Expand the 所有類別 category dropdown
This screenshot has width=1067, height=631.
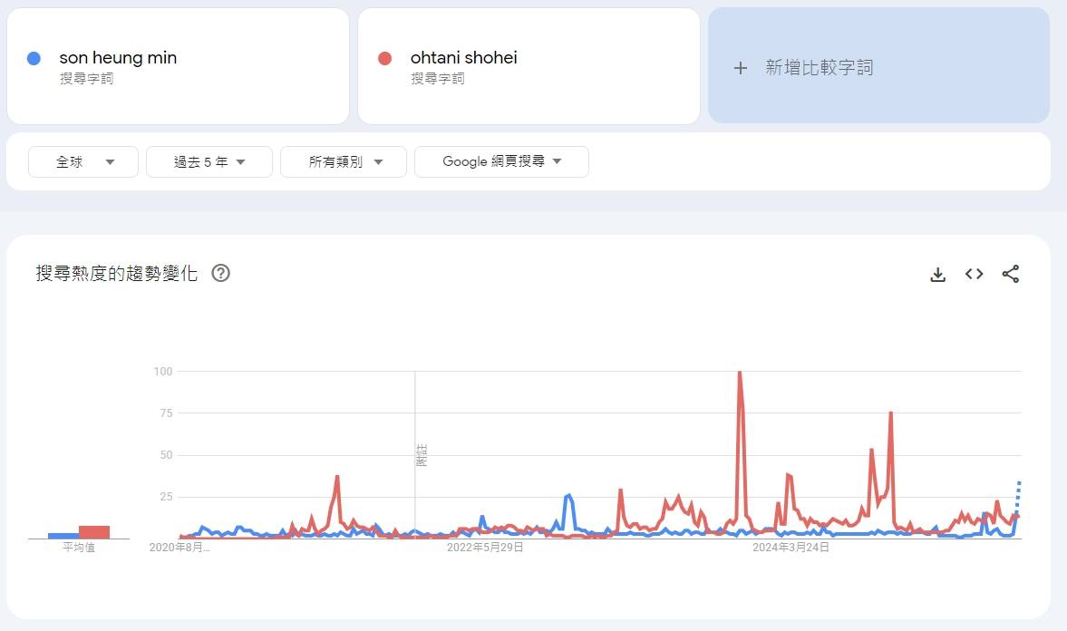344,162
